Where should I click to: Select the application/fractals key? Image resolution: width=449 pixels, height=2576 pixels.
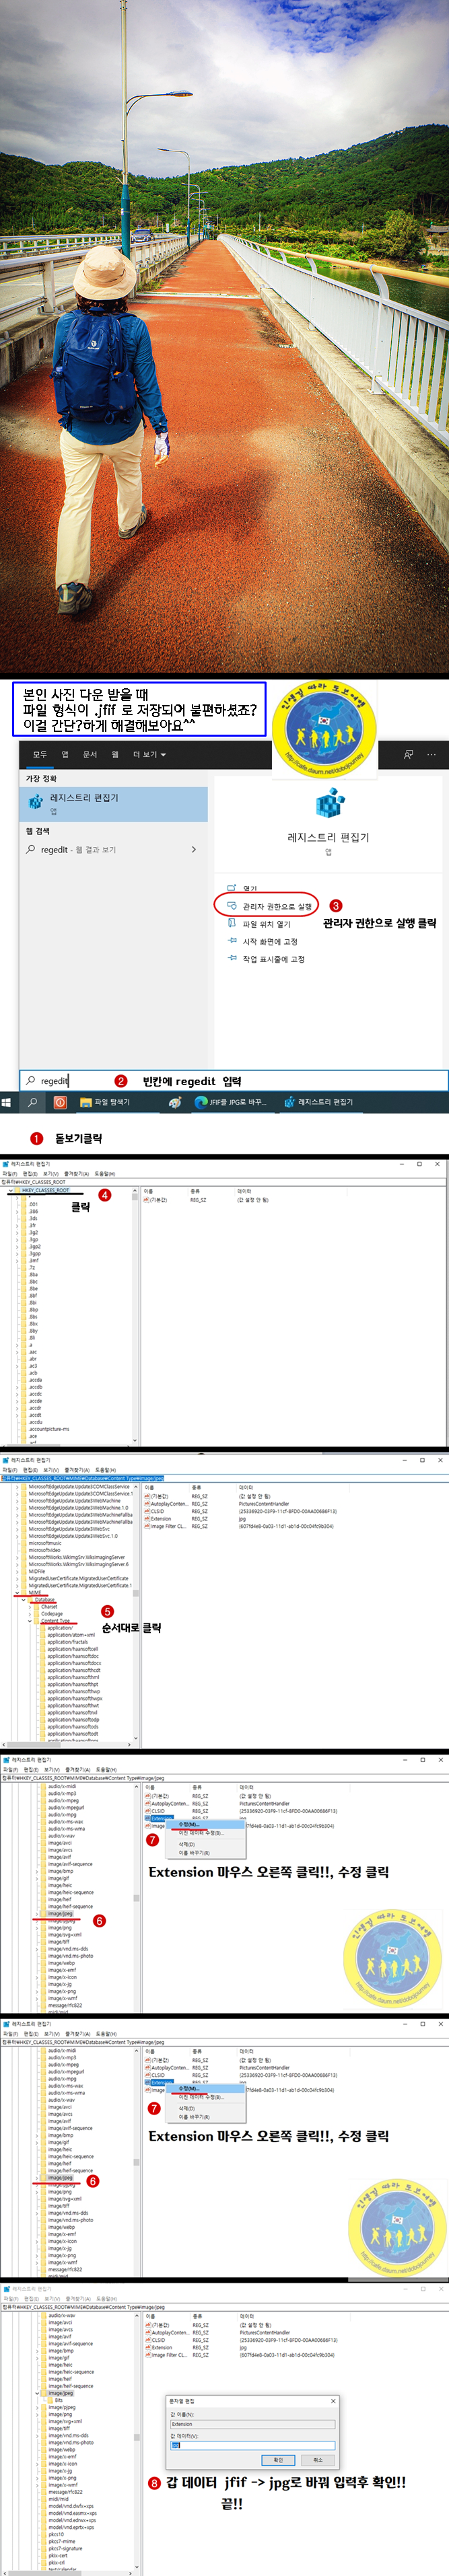click(x=68, y=1641)
